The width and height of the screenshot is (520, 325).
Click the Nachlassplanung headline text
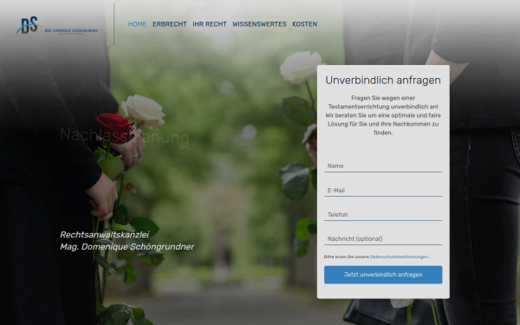(124, 137)
